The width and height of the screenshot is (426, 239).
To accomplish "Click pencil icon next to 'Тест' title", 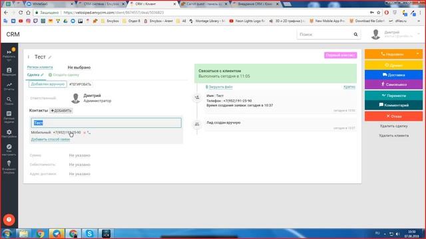I will 50,57.
